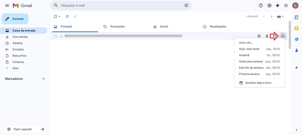Switch to the Principal tab

(x=75, y=27)
